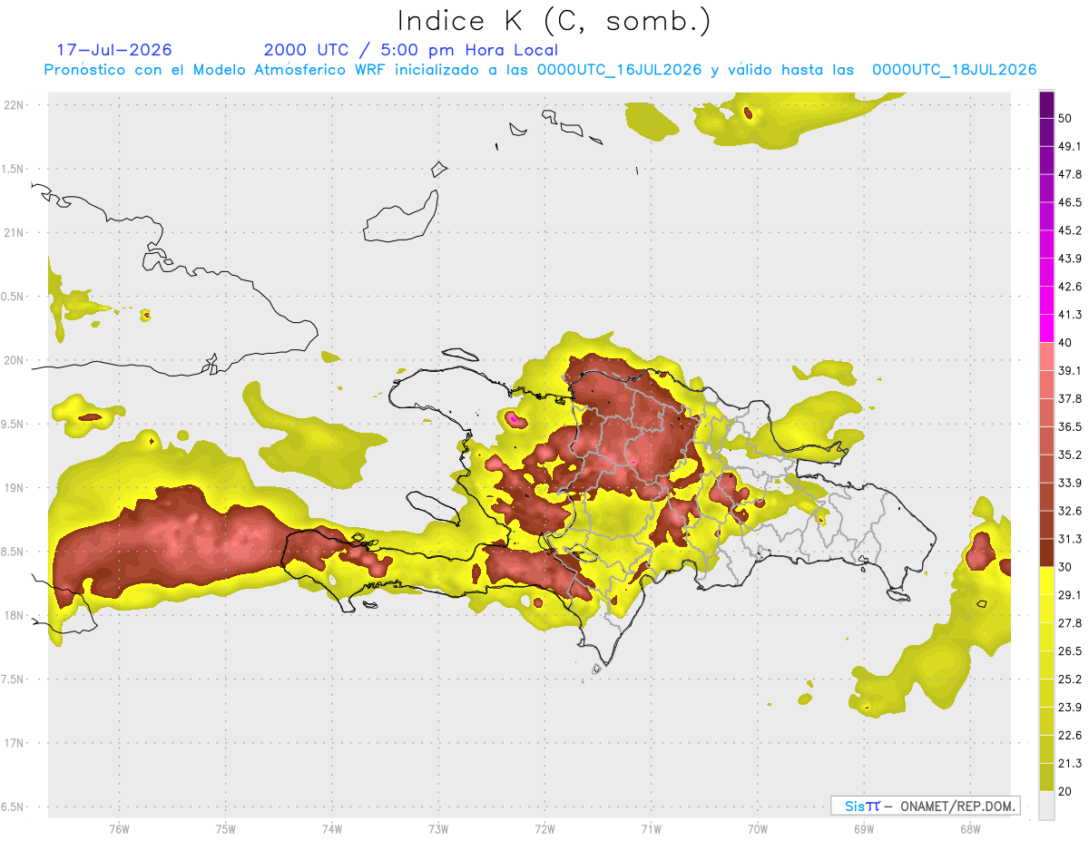This screenshot has width=1089, height=841.
Task: Click the "2000 UTC / 5:00 pm Hora Local" time text
Action: point(411,50)
